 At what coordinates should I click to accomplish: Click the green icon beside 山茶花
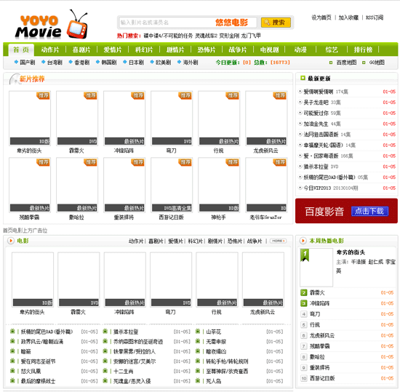click(x=198, y=332)
